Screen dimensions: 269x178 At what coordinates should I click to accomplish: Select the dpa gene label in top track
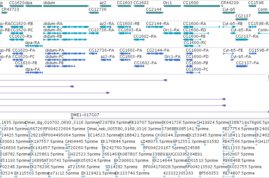pyautogui.click(x=29, y=3)
